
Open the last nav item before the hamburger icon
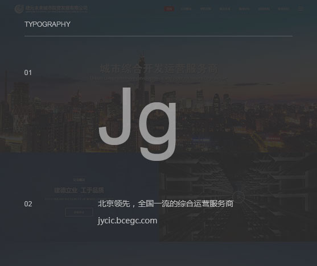pyautogui.click(x=283, y=9)
